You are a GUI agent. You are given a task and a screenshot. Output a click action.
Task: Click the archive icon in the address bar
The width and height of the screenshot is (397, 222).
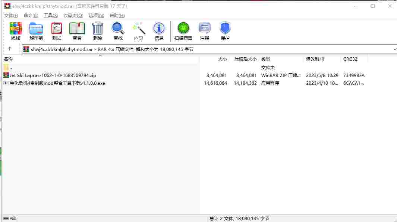(x=26, y=49)
